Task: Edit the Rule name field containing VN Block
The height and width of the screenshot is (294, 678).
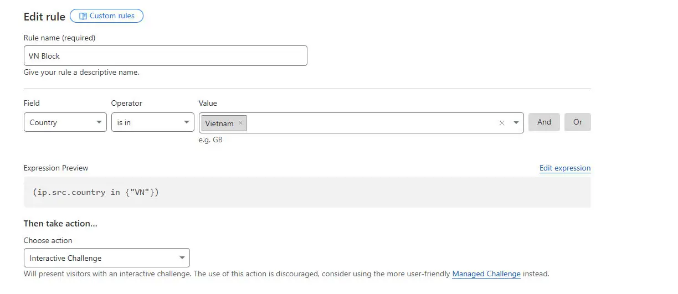Action: tap(165, 56)
